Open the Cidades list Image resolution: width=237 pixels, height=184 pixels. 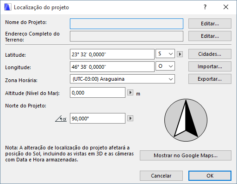coord(210,54)
